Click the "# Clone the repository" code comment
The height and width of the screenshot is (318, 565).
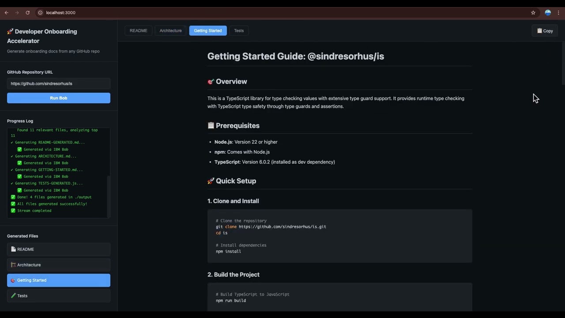point(241,221)
